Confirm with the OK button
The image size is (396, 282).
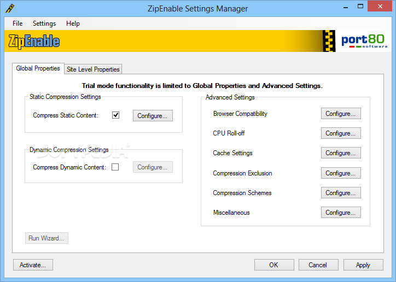pyautogui.click(x=274, y=265)
